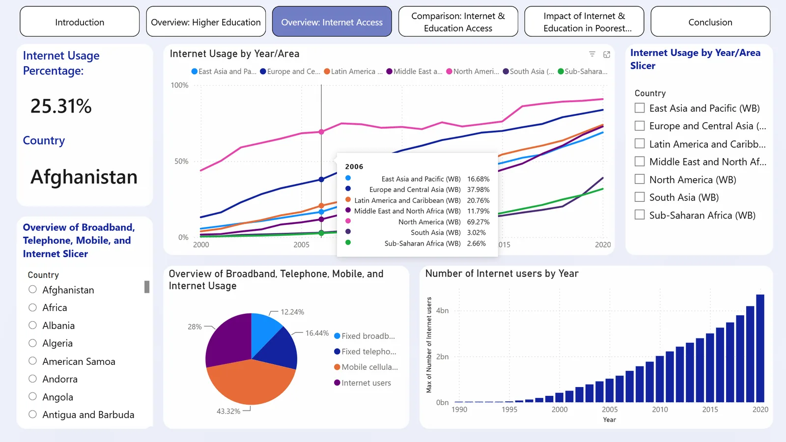Click the 25.31% internet usage card value

tap(61, 106)
